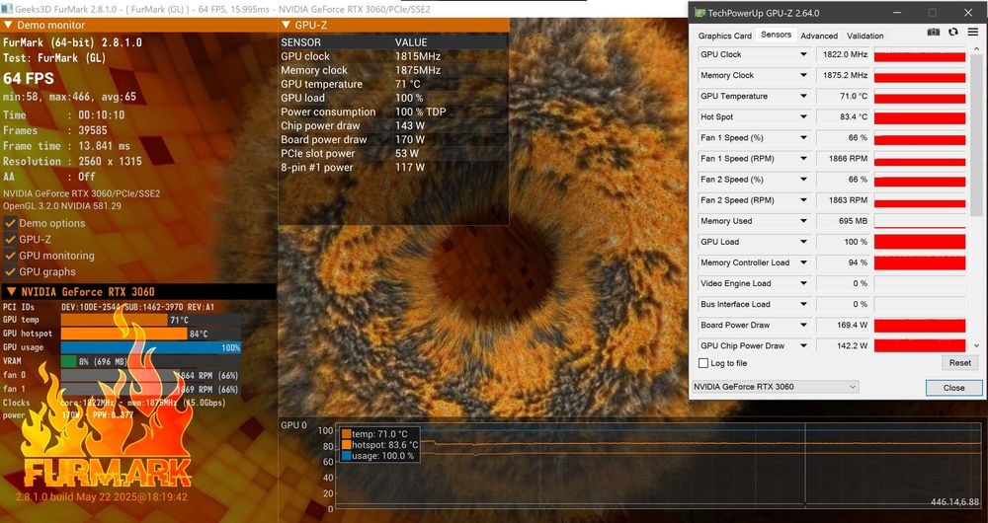This screenshot has width=988, height=523.
Task: Open the Hot Spot sensor dropdown
Action: [803, 117]
